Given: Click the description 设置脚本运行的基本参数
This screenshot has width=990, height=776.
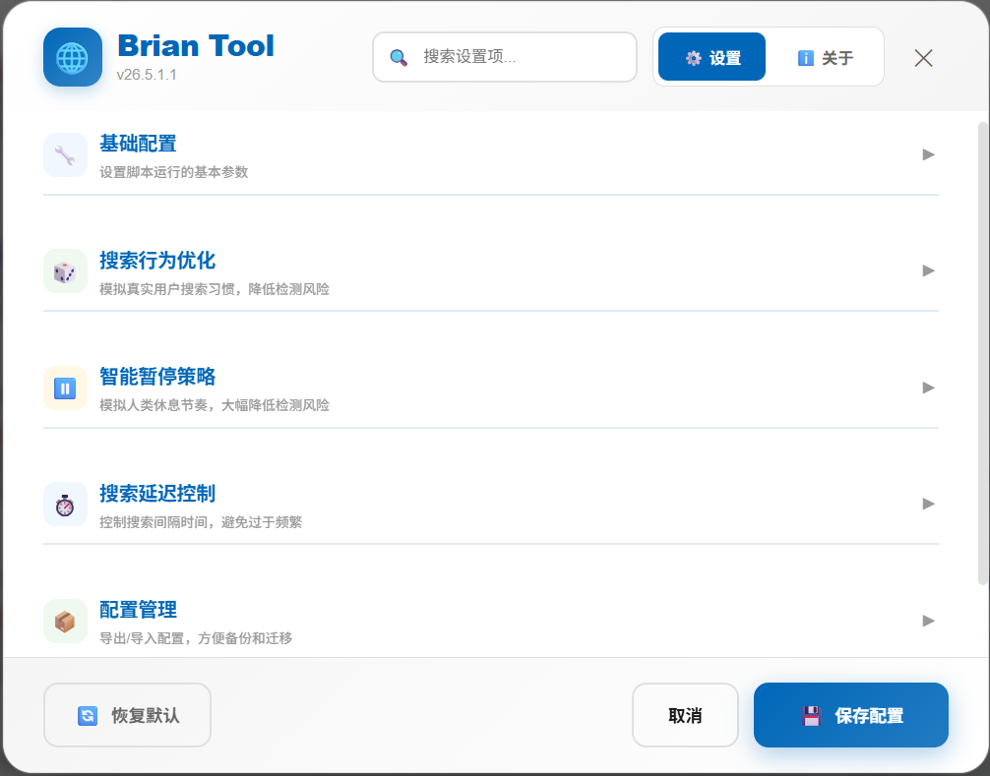Looking at the screenshot, I should tap(173, 172).
